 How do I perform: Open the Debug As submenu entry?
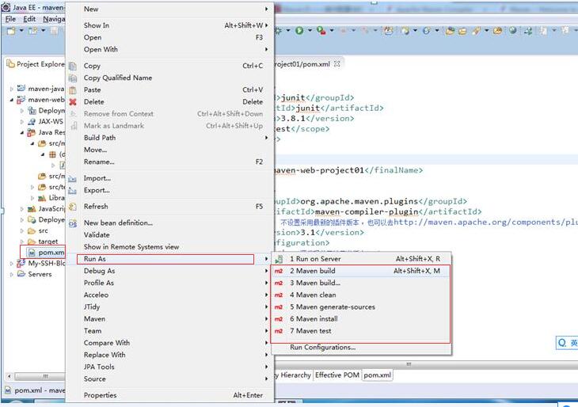(x=170, y=271)
